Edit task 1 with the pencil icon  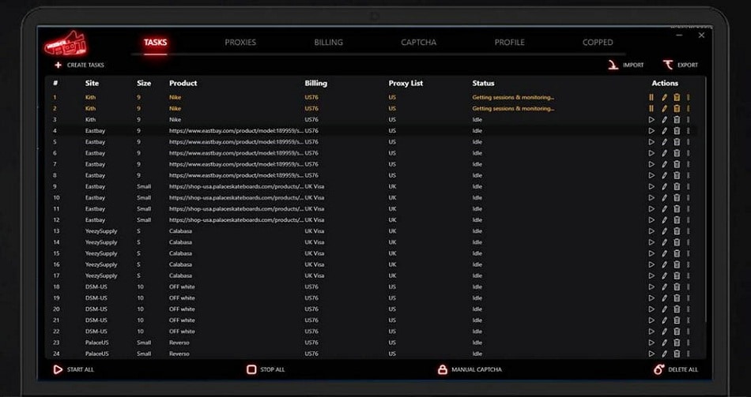tap(664, 97)
